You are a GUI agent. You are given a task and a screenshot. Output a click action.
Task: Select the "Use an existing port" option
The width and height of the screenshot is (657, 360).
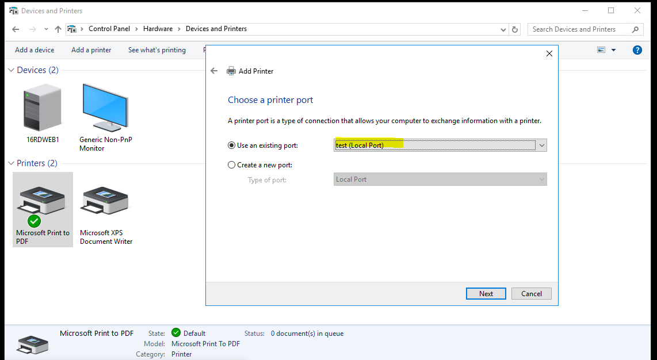[231, 145]
